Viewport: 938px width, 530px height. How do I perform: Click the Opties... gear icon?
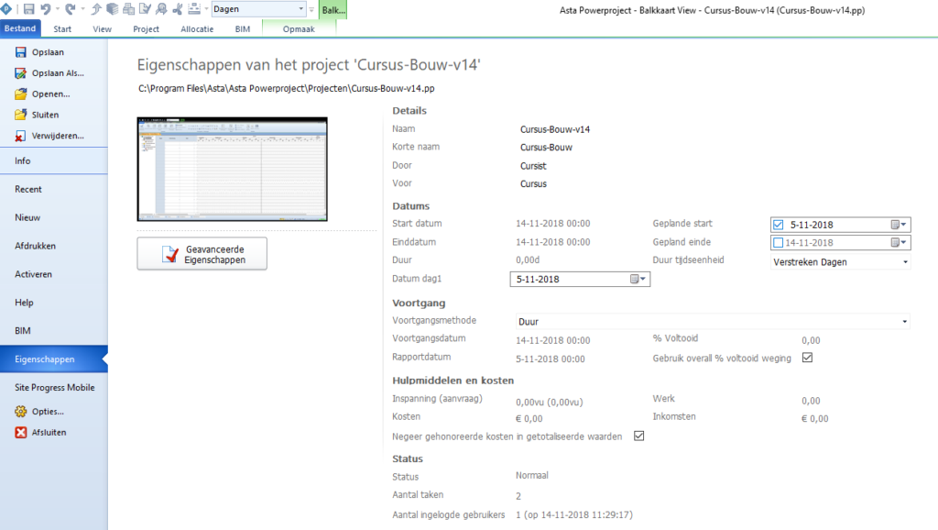tap(21, 412)
